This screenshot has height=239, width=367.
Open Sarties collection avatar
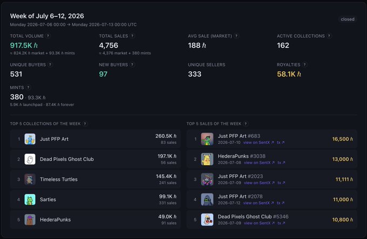30,200
